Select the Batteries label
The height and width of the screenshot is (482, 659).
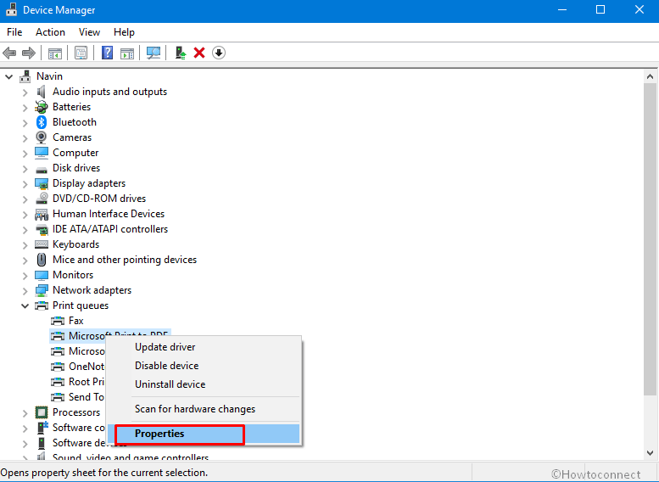click(71, 107)
